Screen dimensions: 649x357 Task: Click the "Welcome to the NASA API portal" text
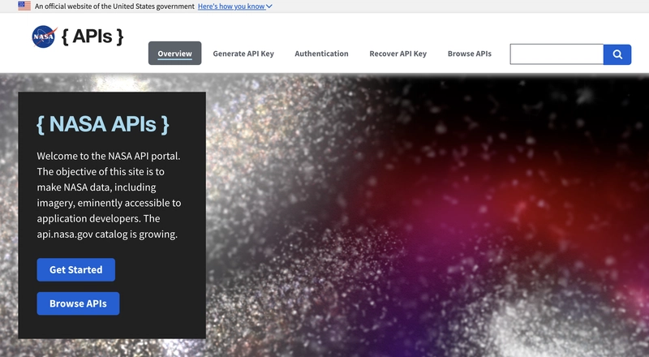tap(109, 156)
